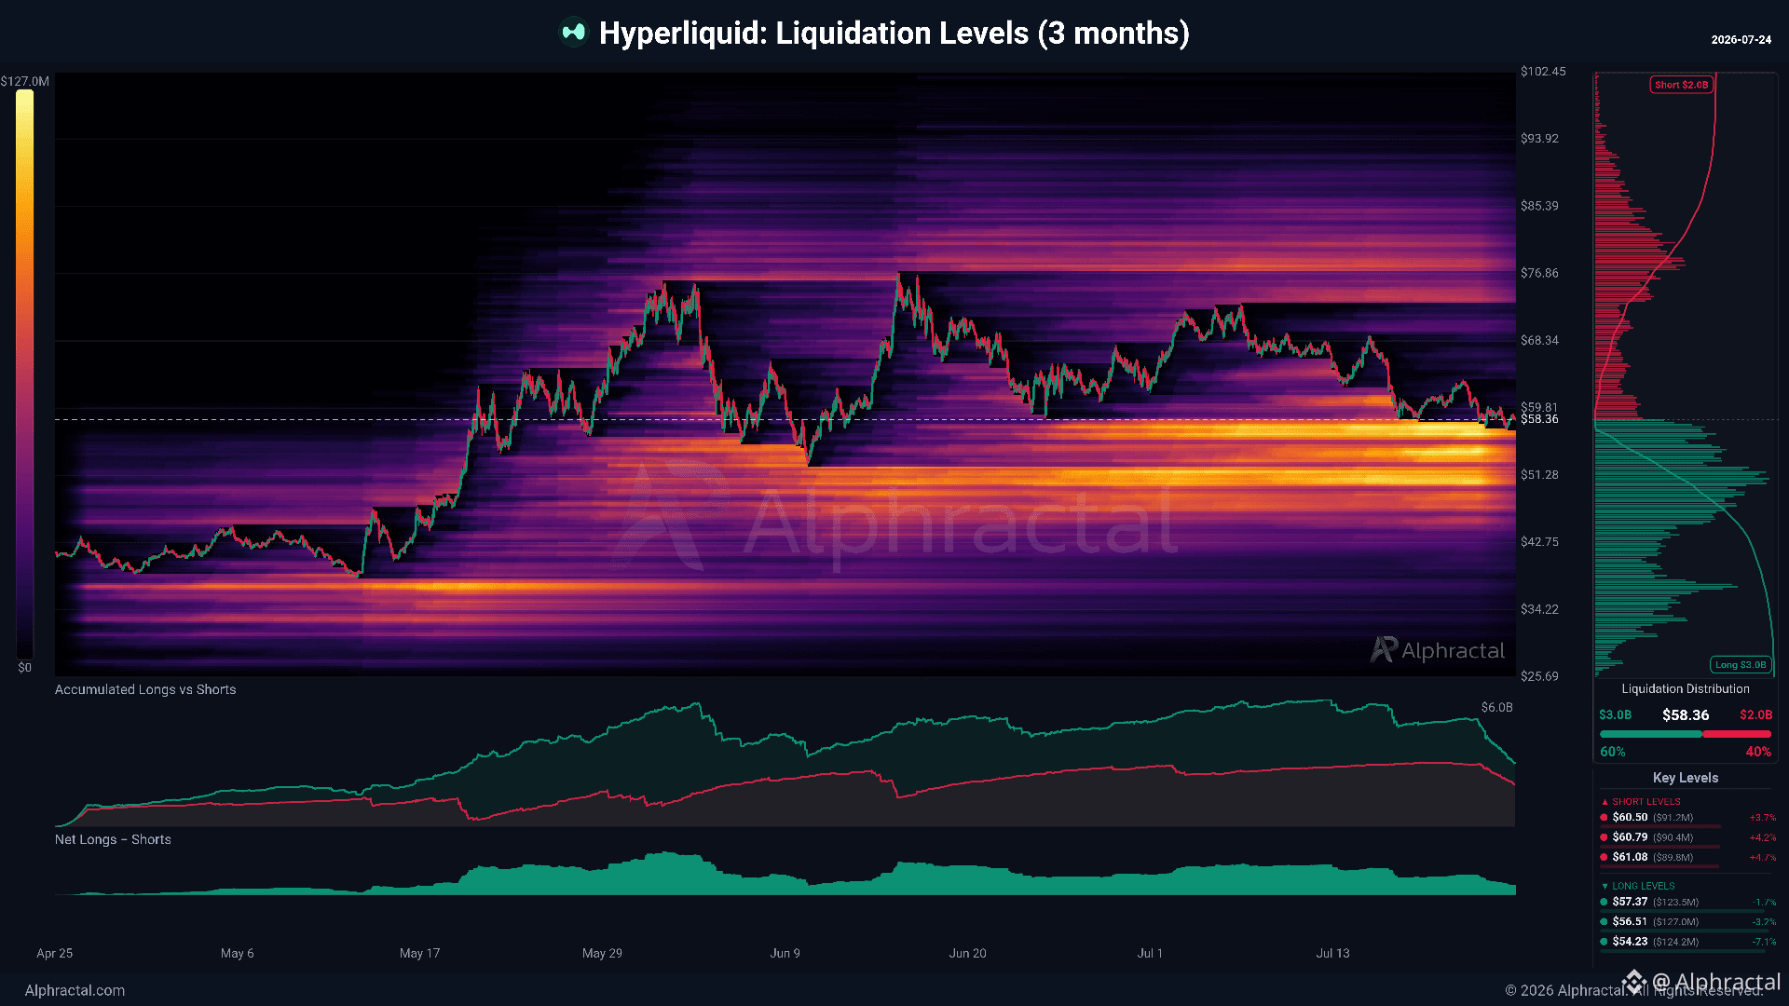The image size is (1789, 1006).
Task: Click the 'Short $2.0B' badge
Action: (x=1682, y=85)
